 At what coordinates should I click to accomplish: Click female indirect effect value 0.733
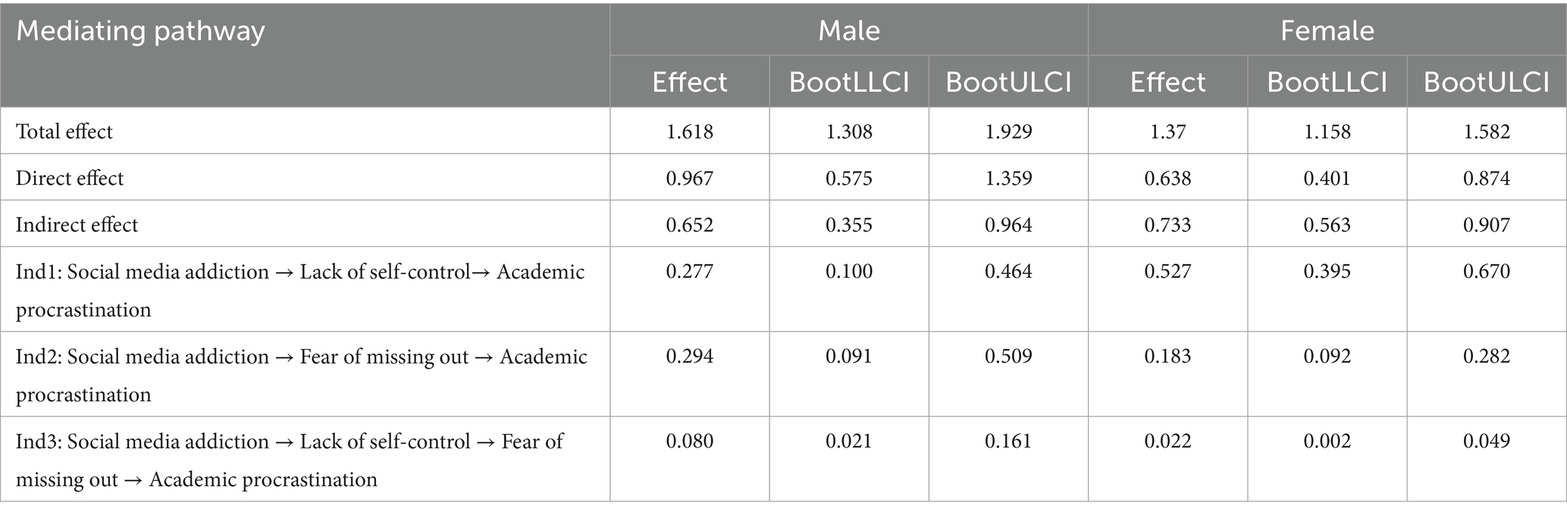pyautogui.click(x=1167, y=225)
